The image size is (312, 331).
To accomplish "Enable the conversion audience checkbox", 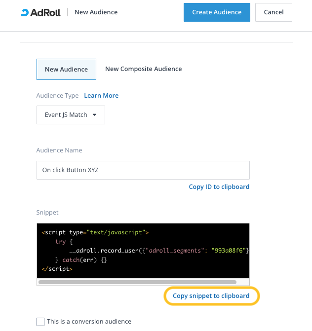I will pos(40,322).
